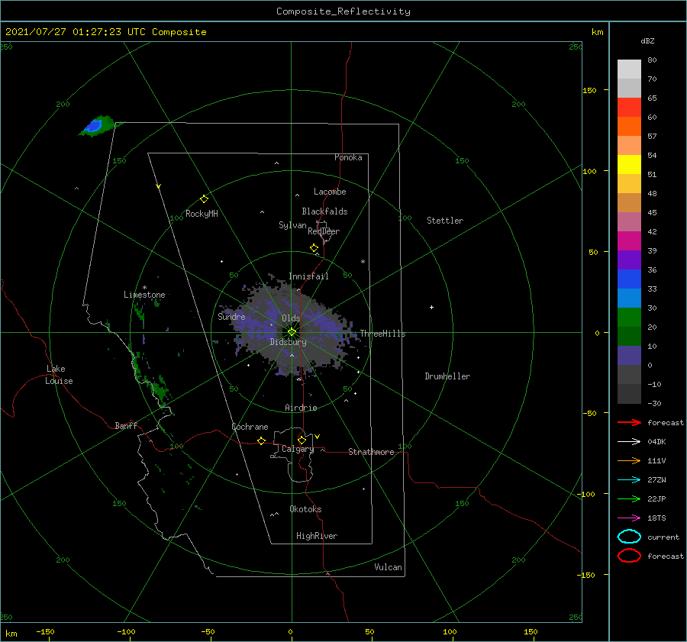
Task: Click the Okotoks label
Action: [x=305, y=509]
